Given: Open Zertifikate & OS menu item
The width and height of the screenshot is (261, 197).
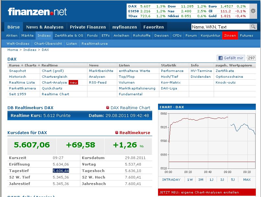Looking at the screenshot, I should coord(69,35).
